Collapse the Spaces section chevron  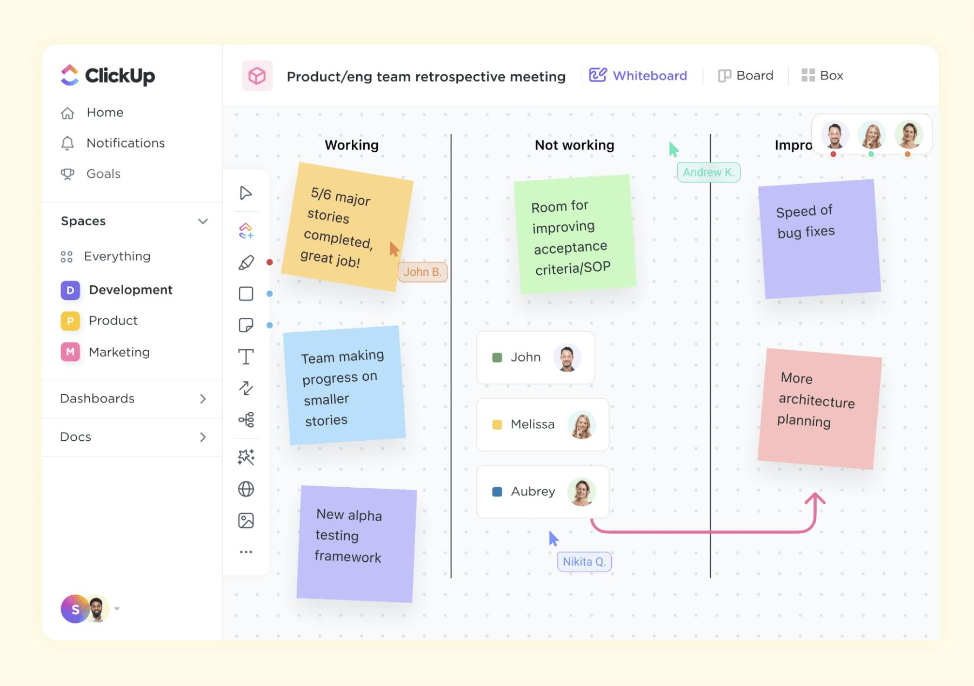[203, 221]
